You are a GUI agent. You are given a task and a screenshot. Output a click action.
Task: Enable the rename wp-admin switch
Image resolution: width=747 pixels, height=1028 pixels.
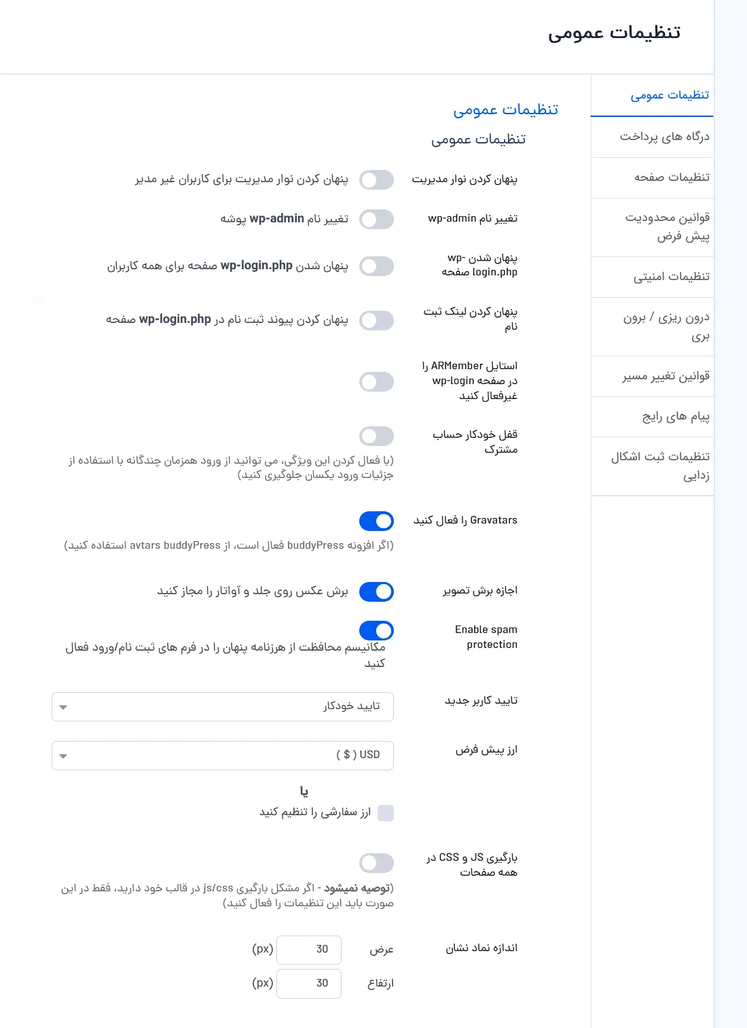click(376, 219)
